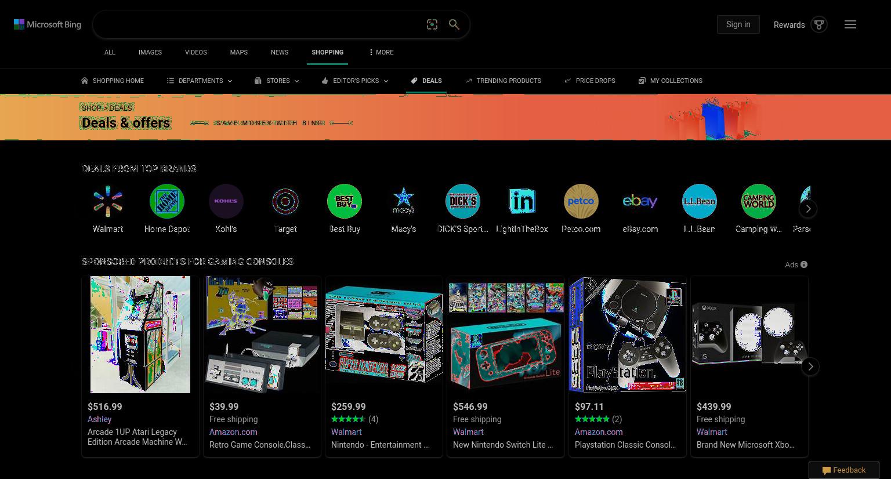Click the $546.99 price text
This screenshot has height=479, width=891.
click(470, 407)
